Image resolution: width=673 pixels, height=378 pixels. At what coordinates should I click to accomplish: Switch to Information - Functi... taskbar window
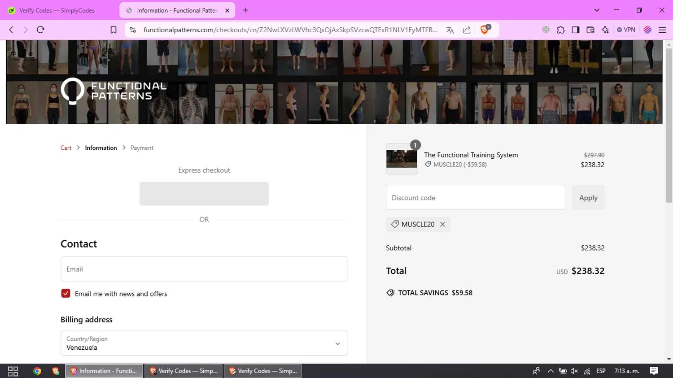coord(104,371)
